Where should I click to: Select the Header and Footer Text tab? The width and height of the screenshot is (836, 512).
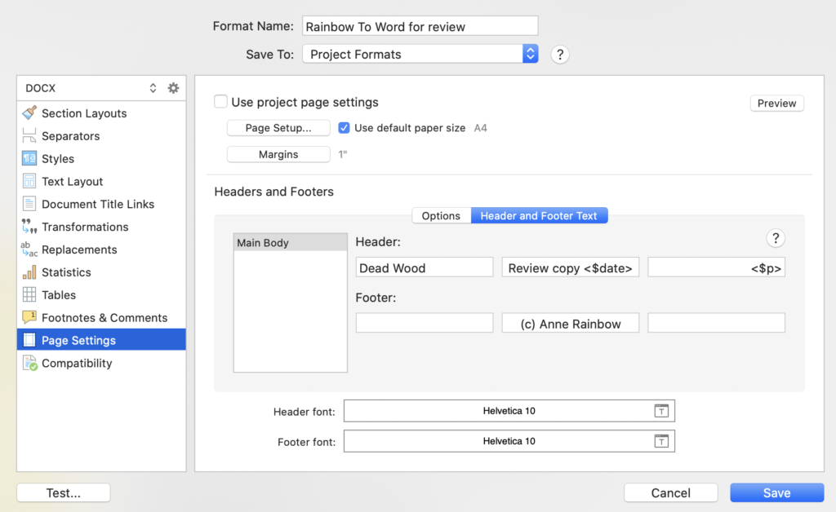[539, 215]
